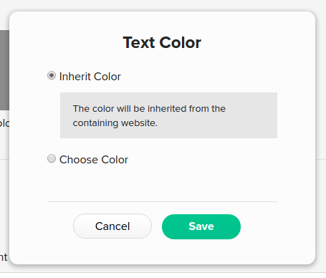Select the Inherit Color radio button
This screenshot has height=278, width=326.
point(52,76)
